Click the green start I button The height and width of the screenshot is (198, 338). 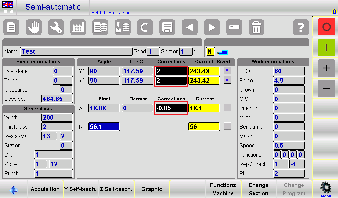(326, 47)
